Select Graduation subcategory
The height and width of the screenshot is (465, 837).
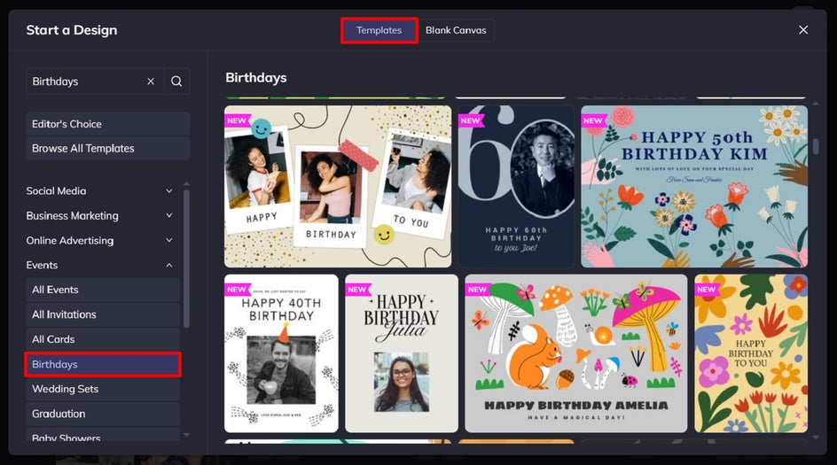[103, 414]
